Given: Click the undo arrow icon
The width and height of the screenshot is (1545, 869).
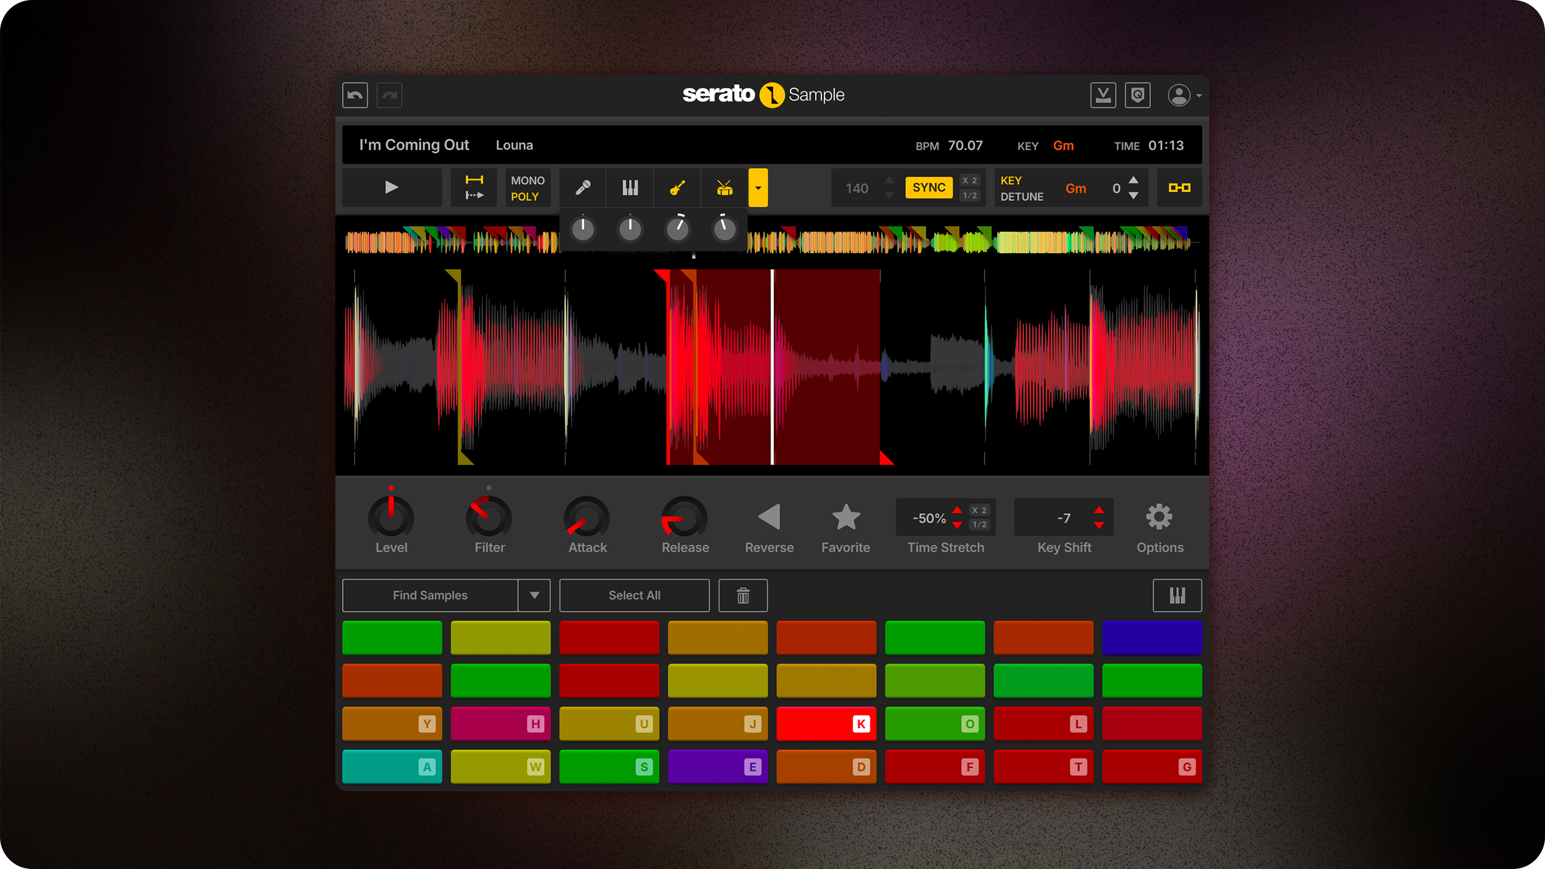Looking at the screenshot, I should [x=355, y=95].
